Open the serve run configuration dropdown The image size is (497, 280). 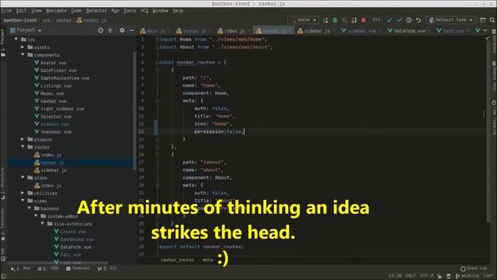[304, 20]
